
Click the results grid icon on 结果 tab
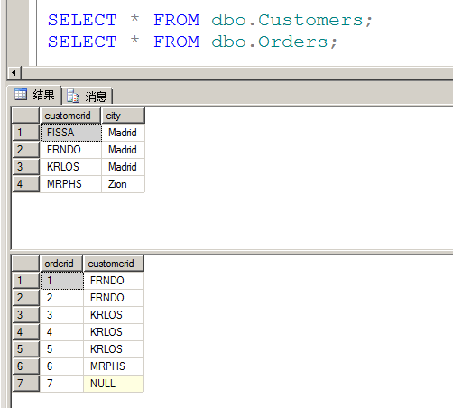point(21,95)
